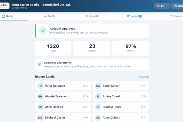This screenshot has width=183, height=122.
Task: Click the tiolife logo in header
Action: pyautogui.click(x=5, y=6)
